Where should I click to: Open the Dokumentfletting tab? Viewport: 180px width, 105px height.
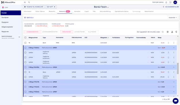point(105,11)
